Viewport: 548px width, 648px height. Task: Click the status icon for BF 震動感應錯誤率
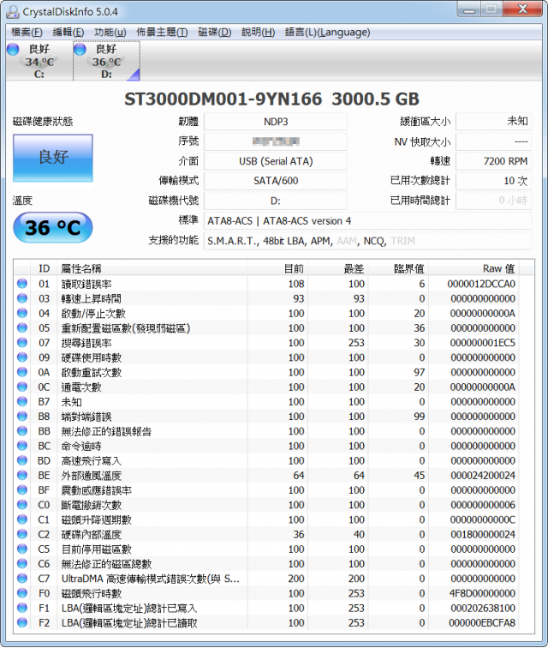click(x=22, y=489)
